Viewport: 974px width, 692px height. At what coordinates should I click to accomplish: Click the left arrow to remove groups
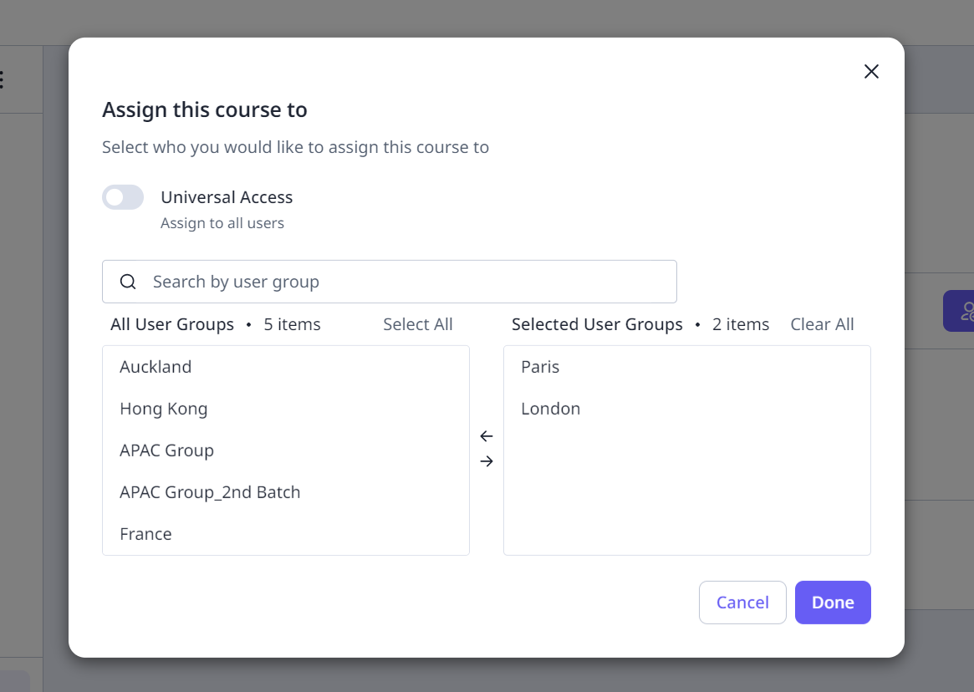click(x=486, y=435)
